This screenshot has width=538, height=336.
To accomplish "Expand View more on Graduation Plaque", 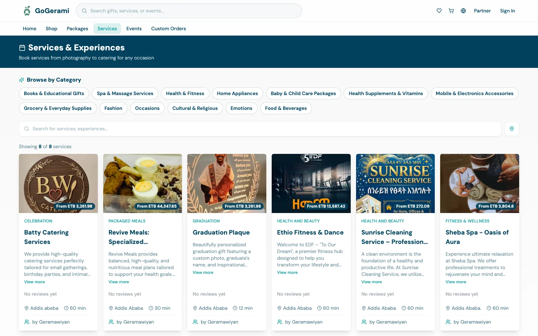I will (x=203, y=272).
